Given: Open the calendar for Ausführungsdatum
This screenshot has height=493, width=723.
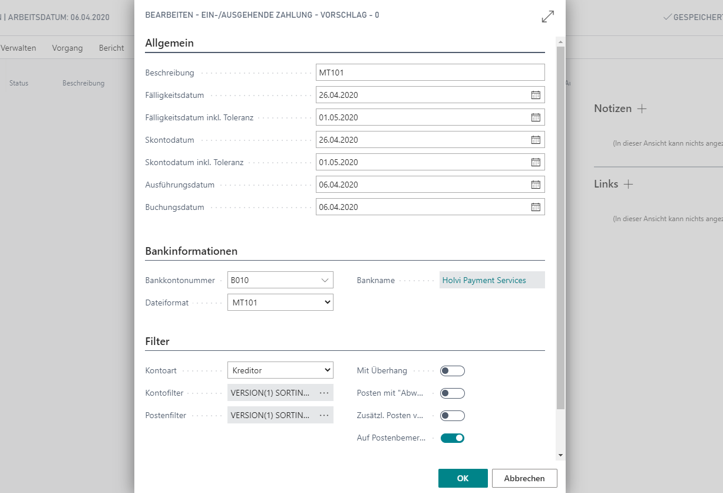Looking at the screenshot, I should [536, 184].
